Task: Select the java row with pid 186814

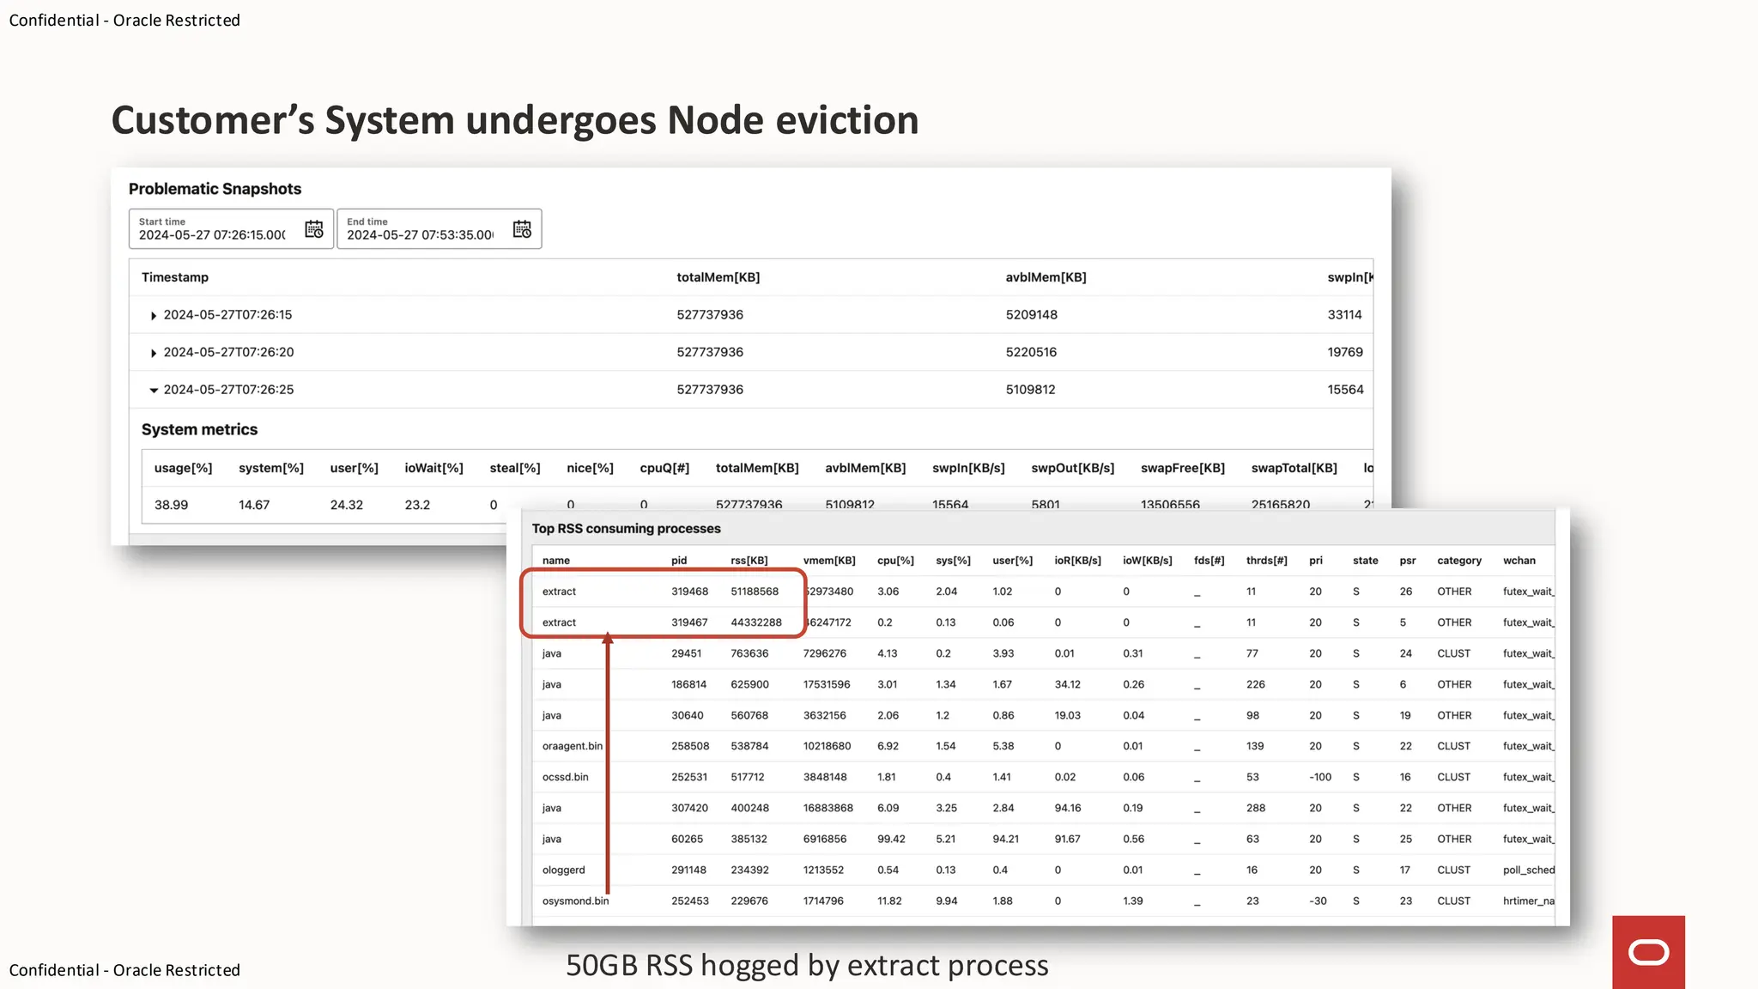Action: tap(1044, 684)
